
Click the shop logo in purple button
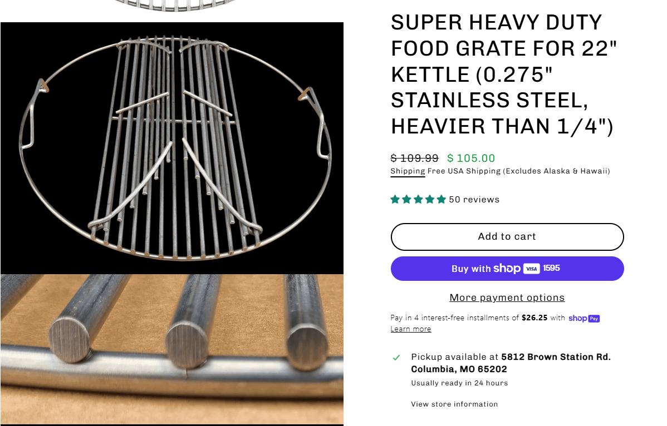[507, 269]
